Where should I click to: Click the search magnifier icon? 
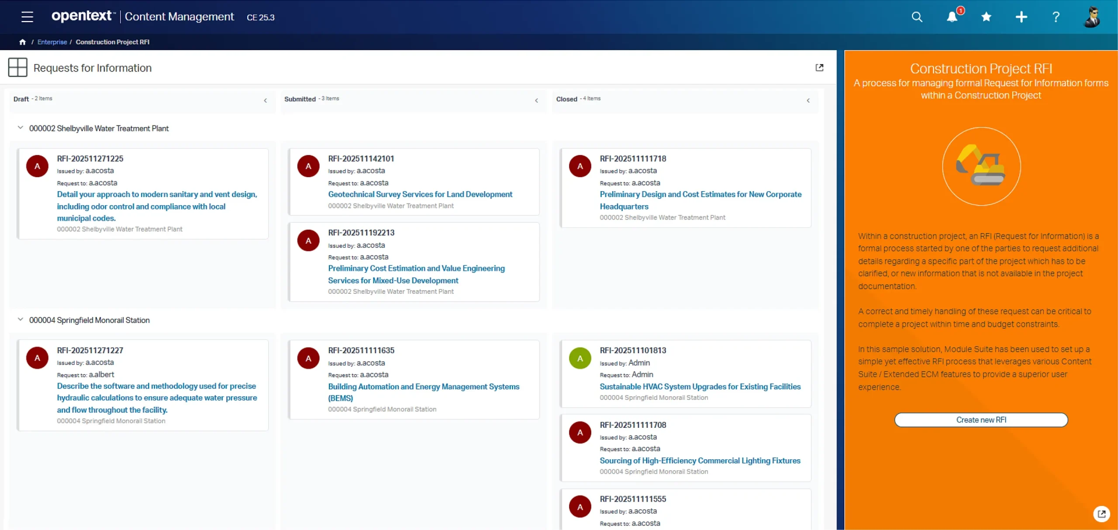tap(917, 17)
